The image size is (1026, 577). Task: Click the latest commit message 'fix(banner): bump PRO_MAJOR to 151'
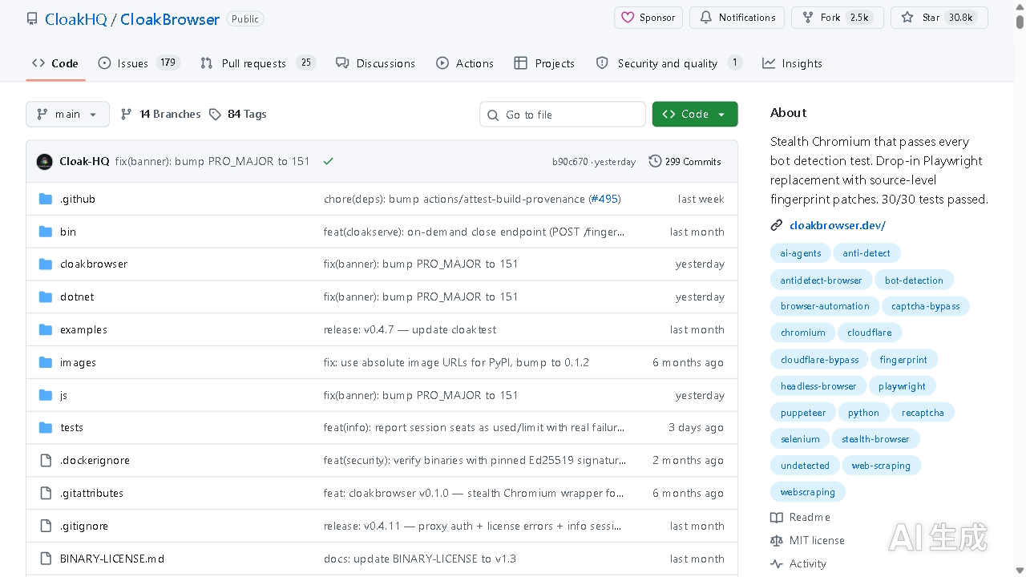(x=212, y=161)
